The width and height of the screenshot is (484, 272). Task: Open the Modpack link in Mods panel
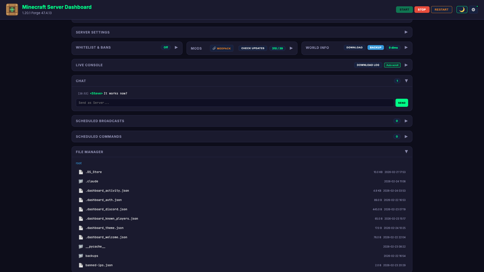222,48
